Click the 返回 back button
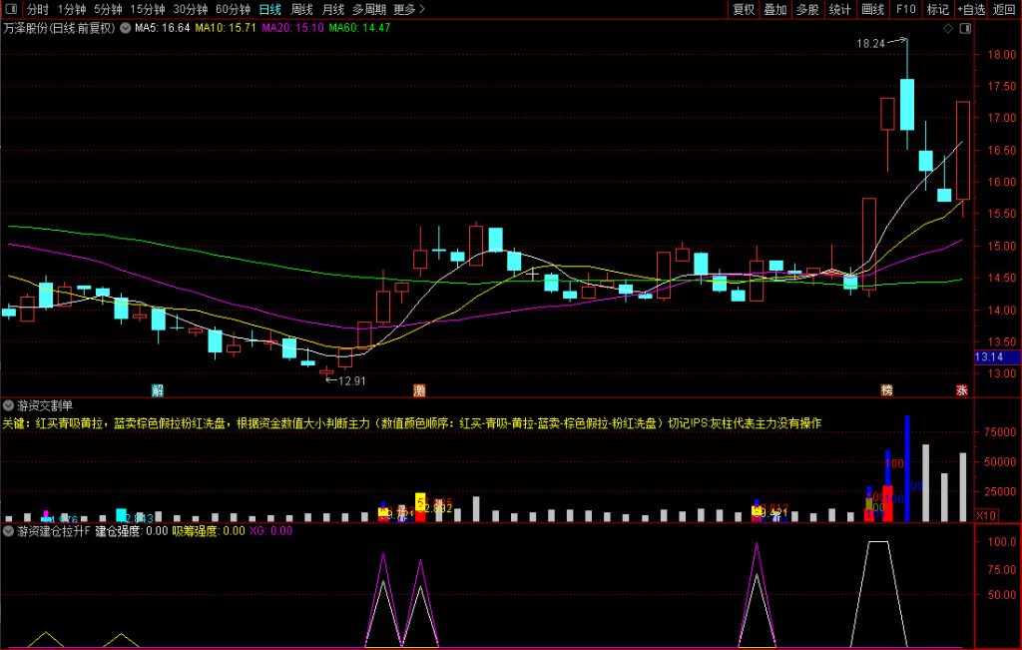This screenshot has width=1022, height=650. pos(1004,9)
